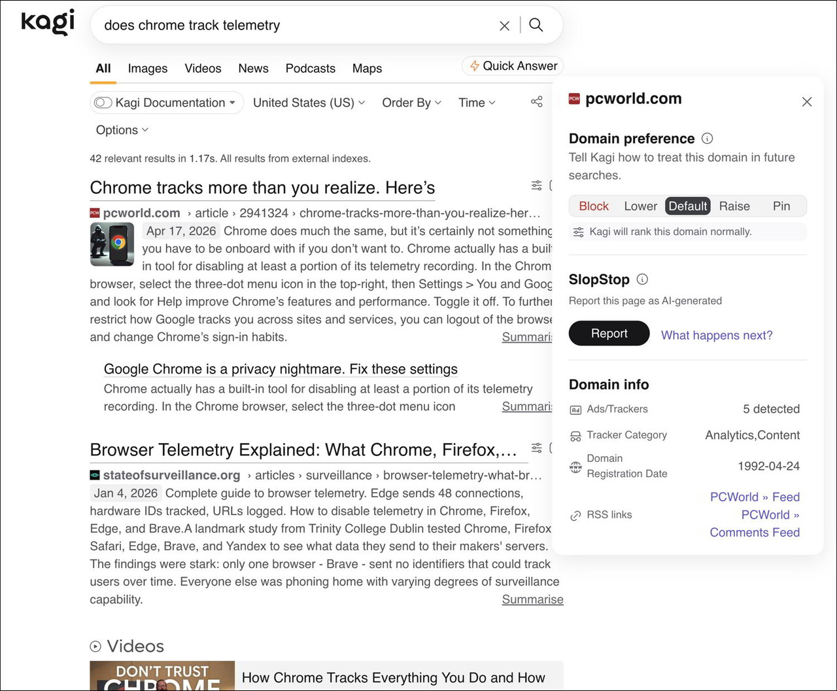Open 'Google Chrome is a privacy nightmare' link
Screen dimensions: 837x691
coord(281,369)
